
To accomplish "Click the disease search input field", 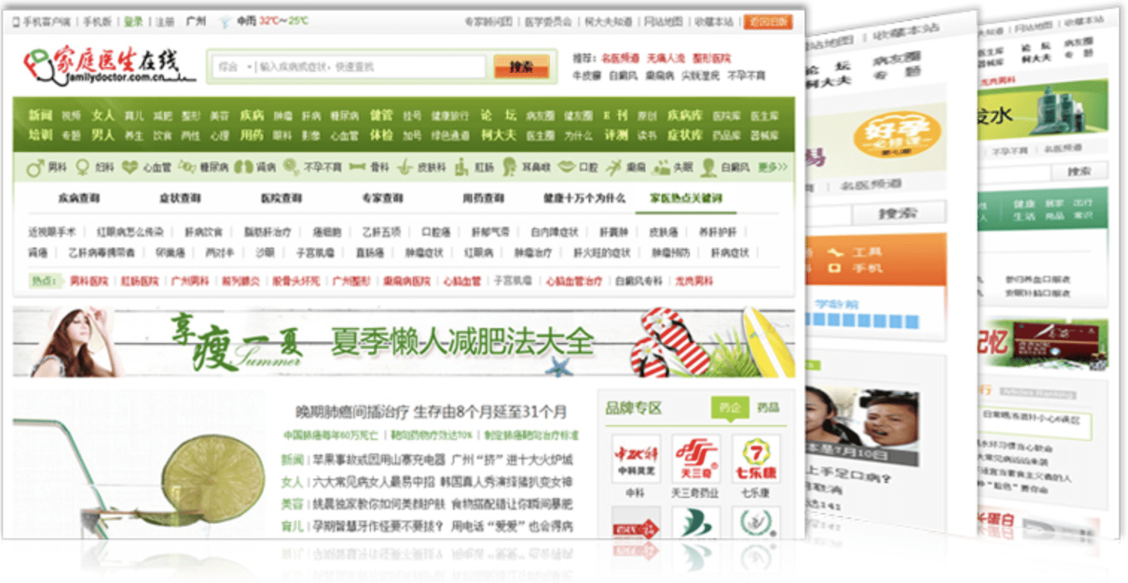I will [370, 67].
